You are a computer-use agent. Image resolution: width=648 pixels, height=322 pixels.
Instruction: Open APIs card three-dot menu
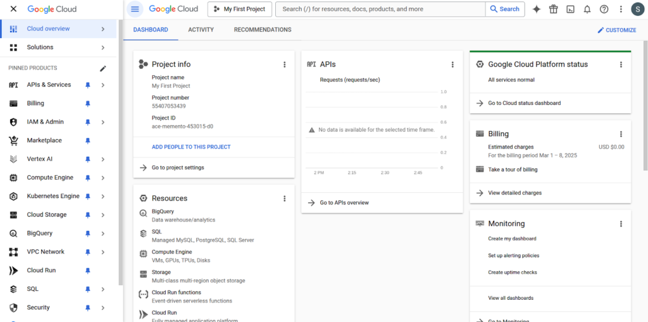pyautogui.click(x=452, y=65)
